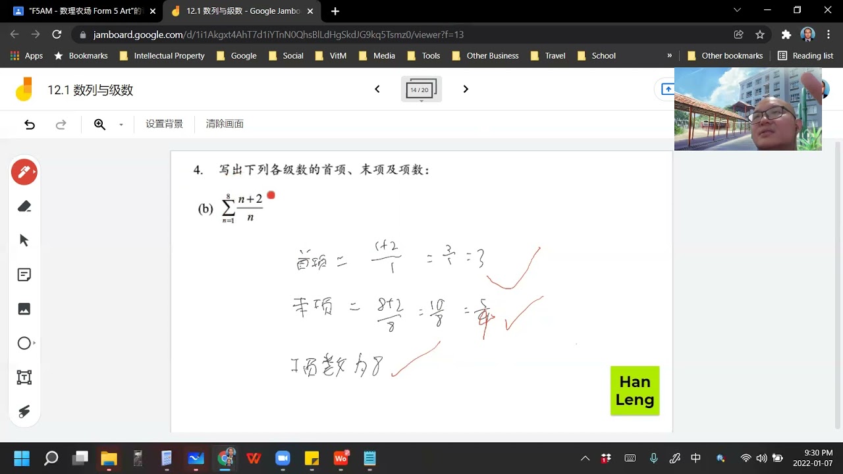Click 设置背景 set background button
Image resolution: width=843 pixels, height=474 pixels.
[x=165, y=124]
